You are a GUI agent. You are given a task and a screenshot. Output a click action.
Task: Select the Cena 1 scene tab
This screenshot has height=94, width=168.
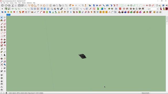(x=8, y=15)
